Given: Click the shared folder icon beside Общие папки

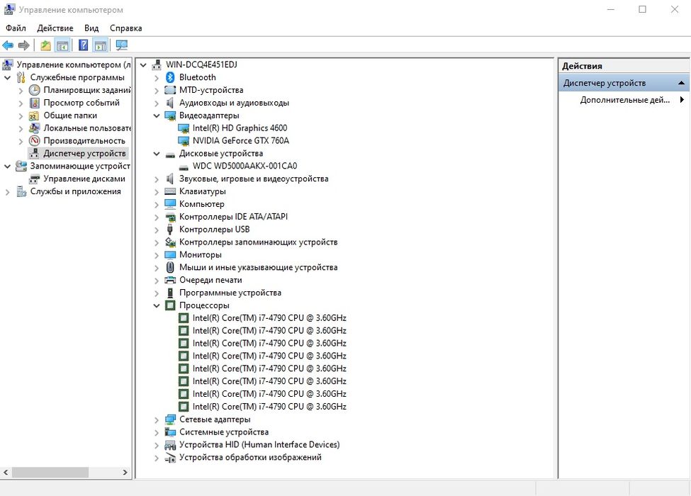Looking at the screenshot, I should tap(35, 115).
